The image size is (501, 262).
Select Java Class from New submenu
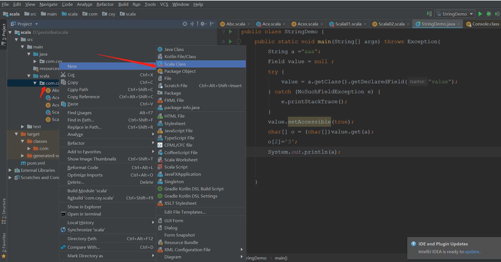coord(201,49)
